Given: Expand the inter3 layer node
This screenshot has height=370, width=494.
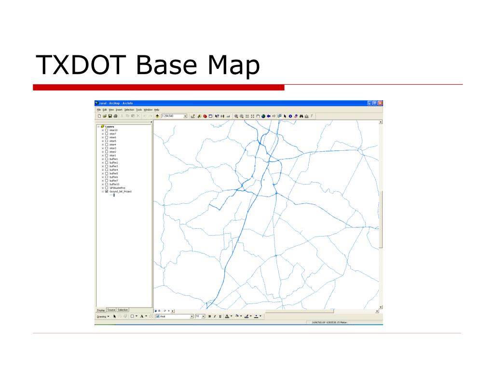Looking at the screenshot, I should (103, 148).
